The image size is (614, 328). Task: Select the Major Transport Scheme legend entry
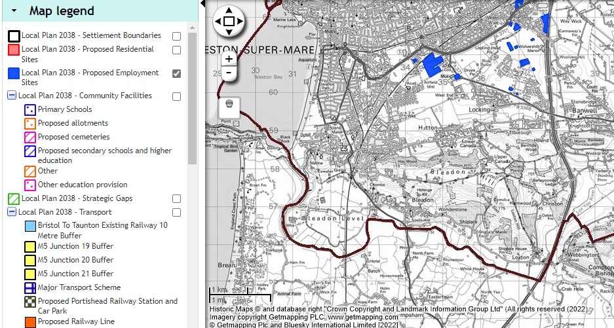[x=79, y=287]
